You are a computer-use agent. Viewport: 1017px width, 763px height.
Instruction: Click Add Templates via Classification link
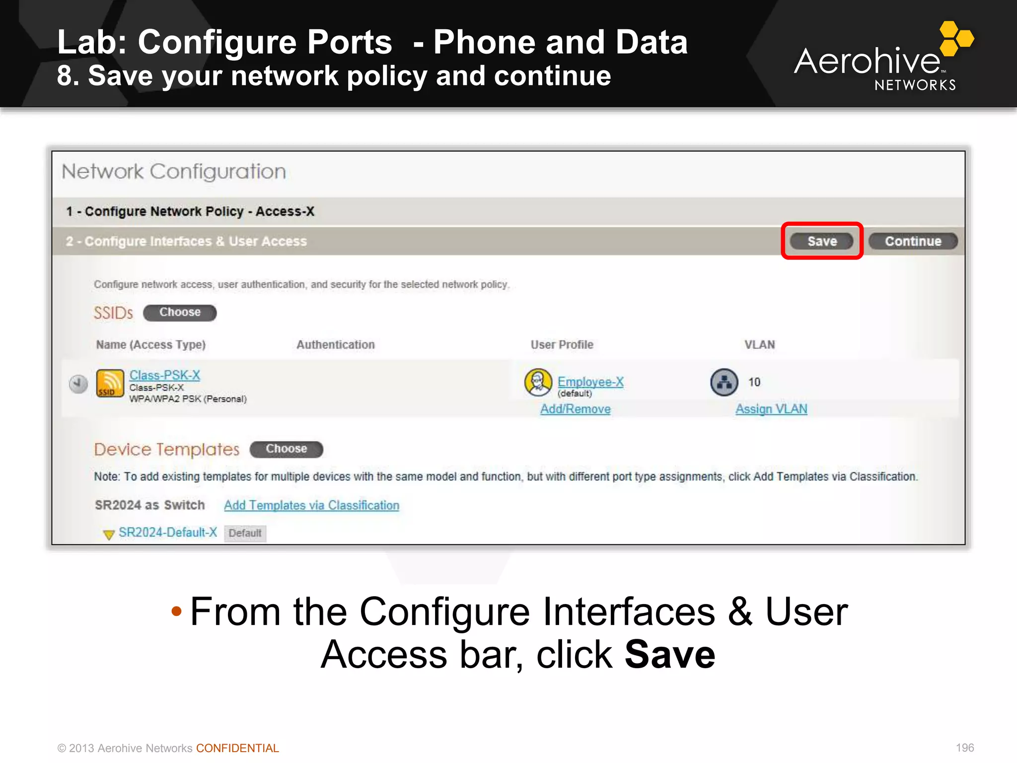click(311, 505)
